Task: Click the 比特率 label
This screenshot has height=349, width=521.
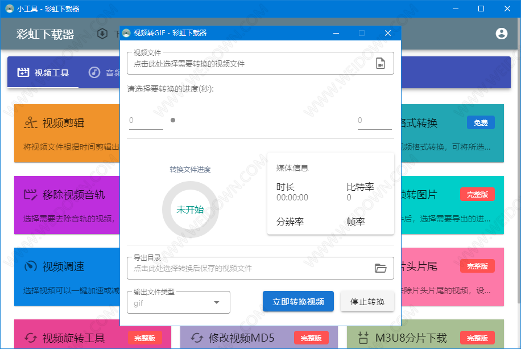Action: coord(360,187)
